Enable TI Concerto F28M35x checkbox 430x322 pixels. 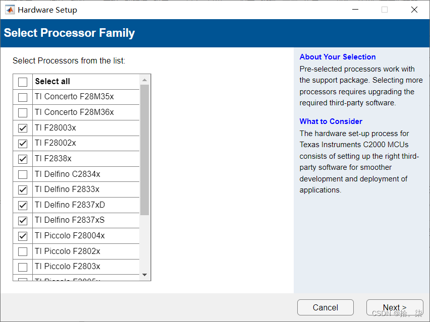[x=23, y=97]
